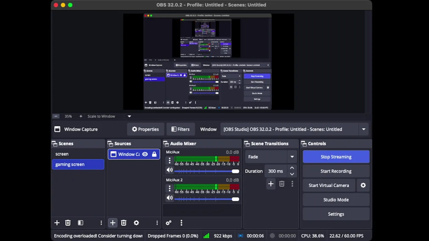Image resolution: width=429 pixels, height=241 pixels.
Task: Add a scene transition with plus icon
Action: (x=271, y=184)
